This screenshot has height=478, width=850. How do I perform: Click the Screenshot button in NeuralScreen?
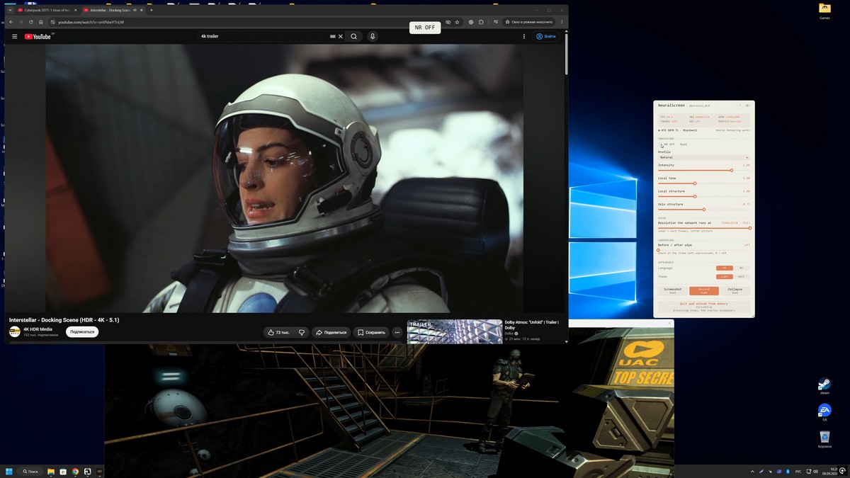(672, 291)
